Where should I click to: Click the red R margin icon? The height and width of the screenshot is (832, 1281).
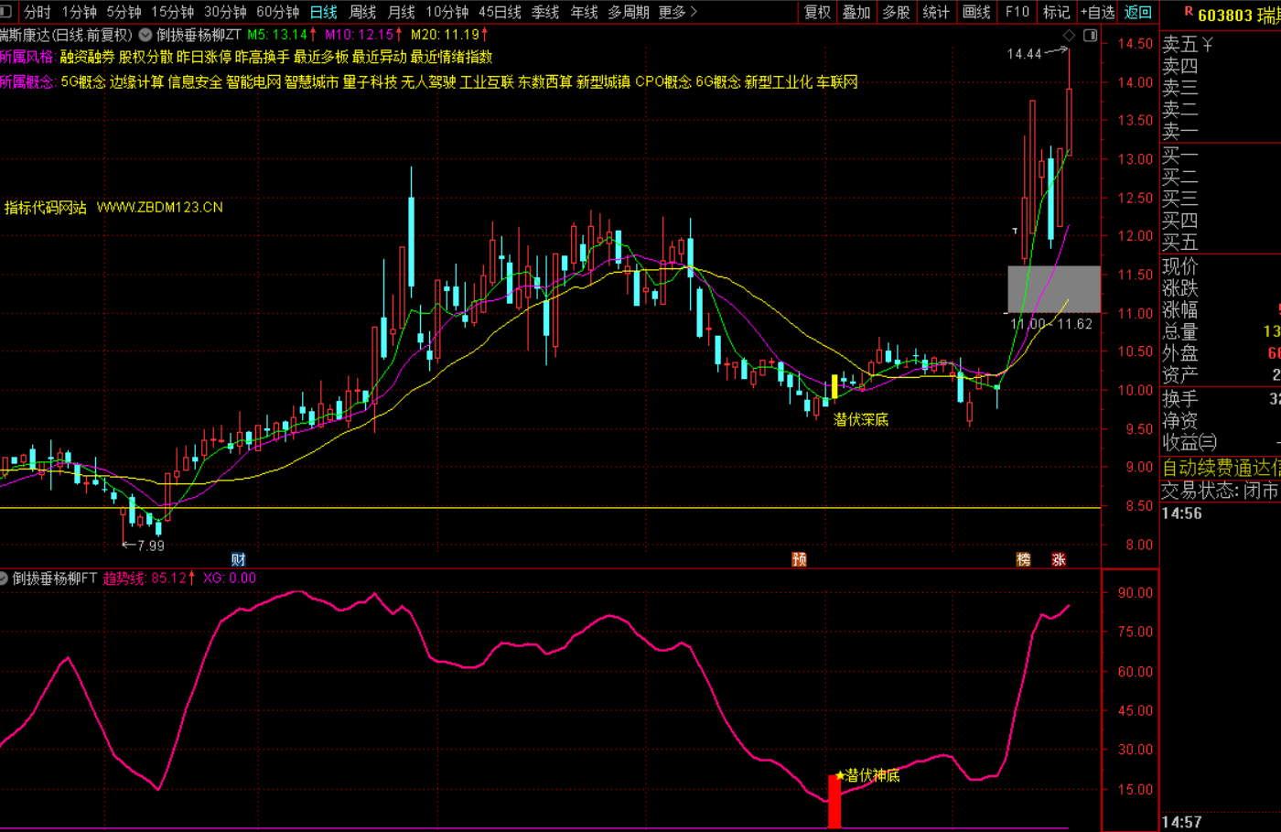(x=1188, y=13)
